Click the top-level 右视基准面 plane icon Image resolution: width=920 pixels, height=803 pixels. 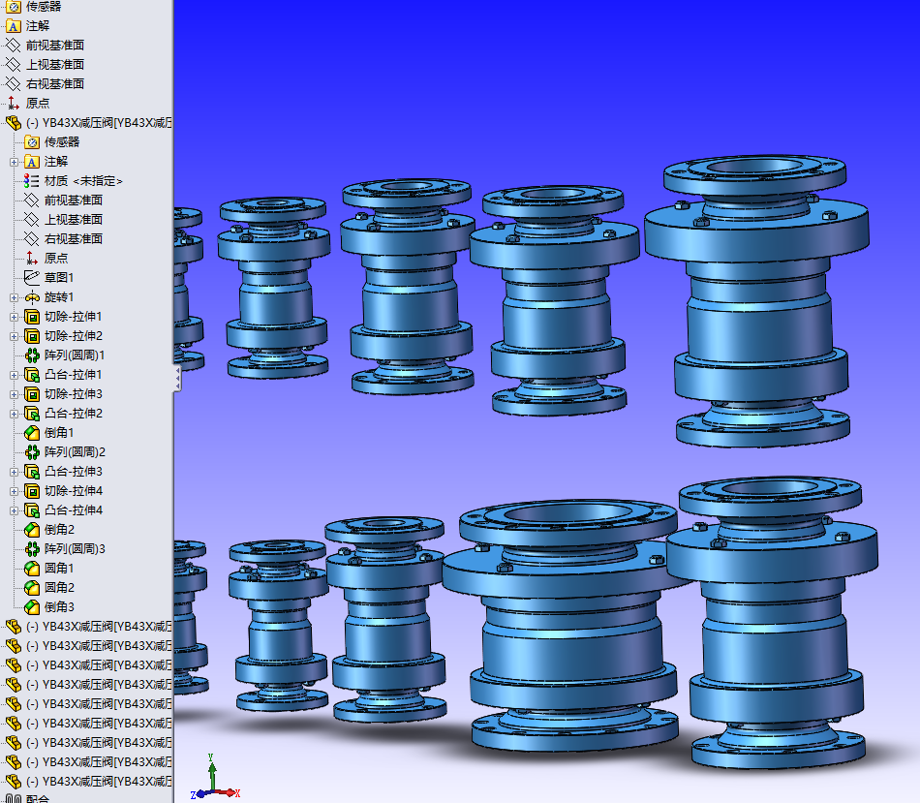click(x=13, y=84)
